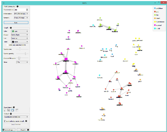The height and width of the screenshot is (132, 167).
Task: Click the reset zoom tool icon
Action: pyautogui.click(x=17, y=110)
